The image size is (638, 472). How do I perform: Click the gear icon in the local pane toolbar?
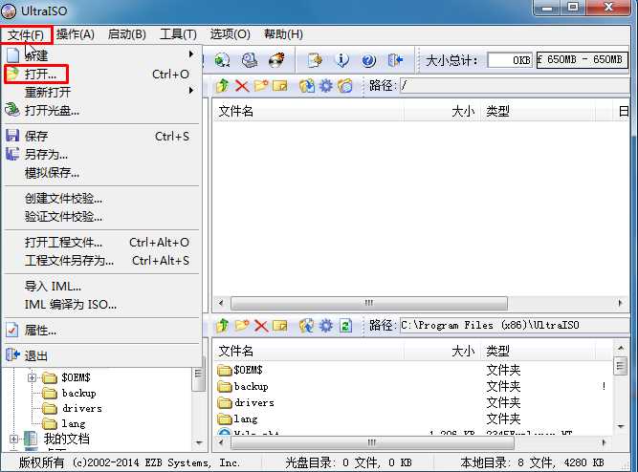coord(326,326)
